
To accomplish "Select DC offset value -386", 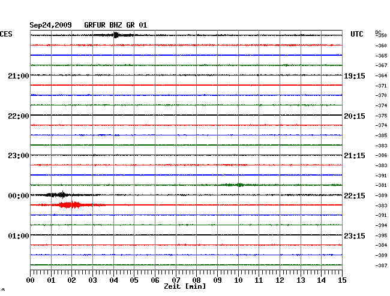I will (x=381, y=155).
